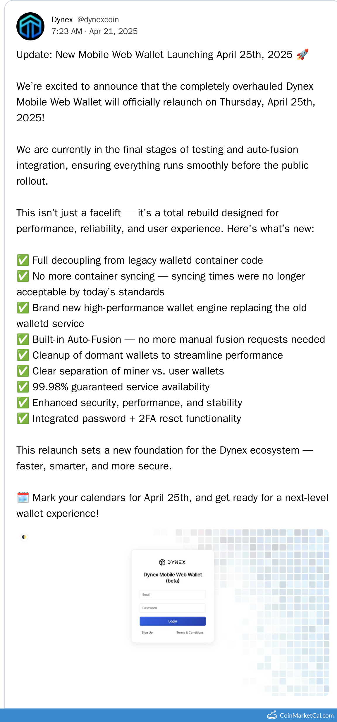The width and height of the screenshot is (337, 722).
Task: Click the checkmark beside 'Integrated password + 2FA'
Action: pyautogui.click(x=23, y=418)
